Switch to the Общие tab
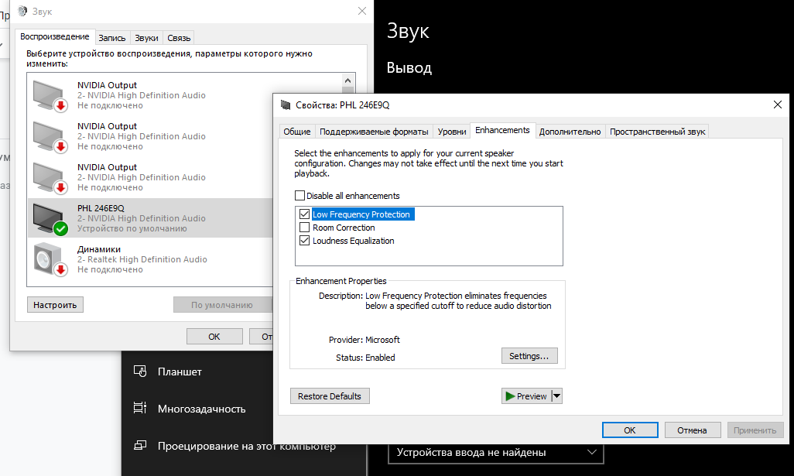This screenshot has height=476, width=794. [x=296, y=132]
